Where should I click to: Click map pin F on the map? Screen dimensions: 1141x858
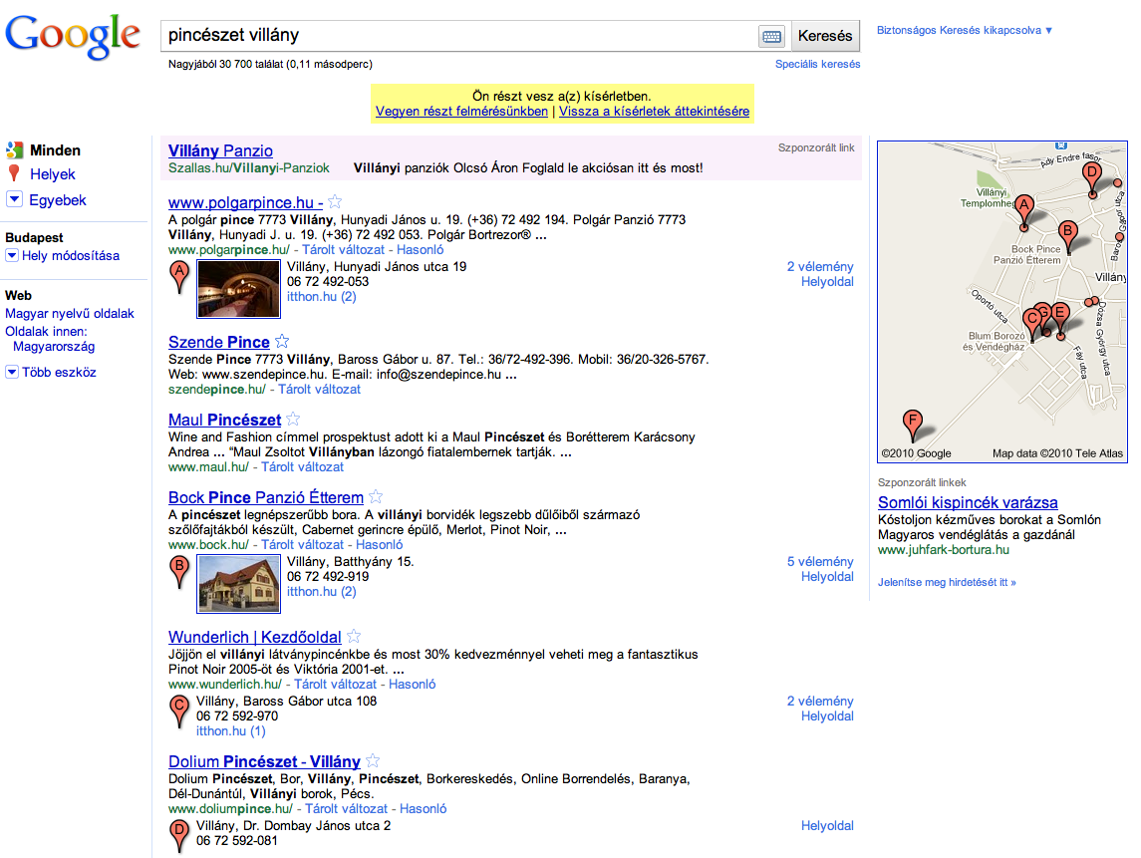913,425
